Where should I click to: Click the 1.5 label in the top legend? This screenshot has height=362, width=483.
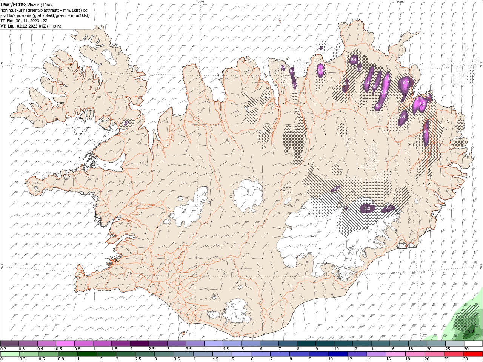pos(114,349)
